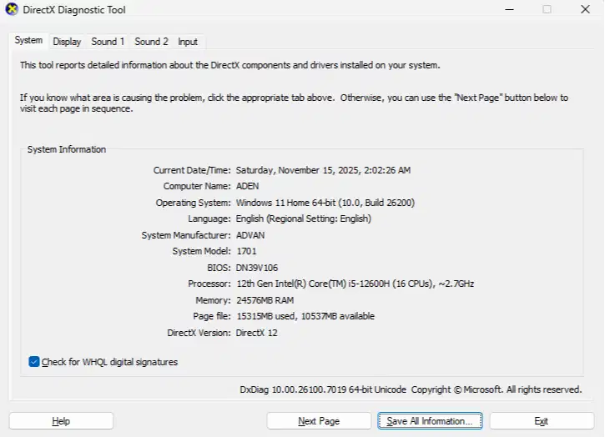Click the BIOS value DN39V106

pos(257,268)
